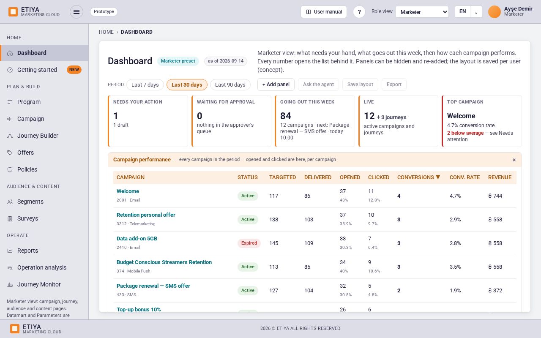Viewport: 541px width, 338px height.
Task: Click Ayşe Demir's orange avatar
Action: (495, 12)
